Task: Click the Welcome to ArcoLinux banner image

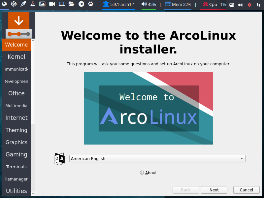Action: (148, 108)
